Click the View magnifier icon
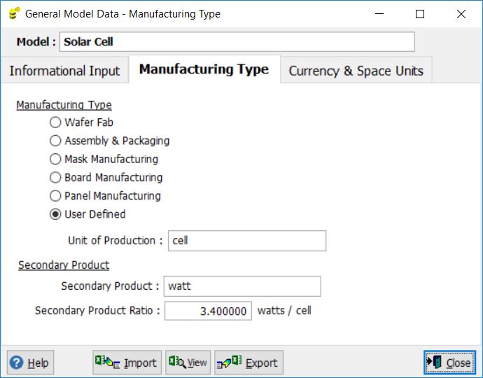483x378 pixels. pos(177,362)
